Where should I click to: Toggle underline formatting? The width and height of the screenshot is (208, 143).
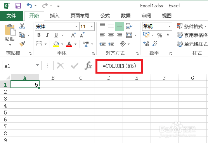pos(56,35)
